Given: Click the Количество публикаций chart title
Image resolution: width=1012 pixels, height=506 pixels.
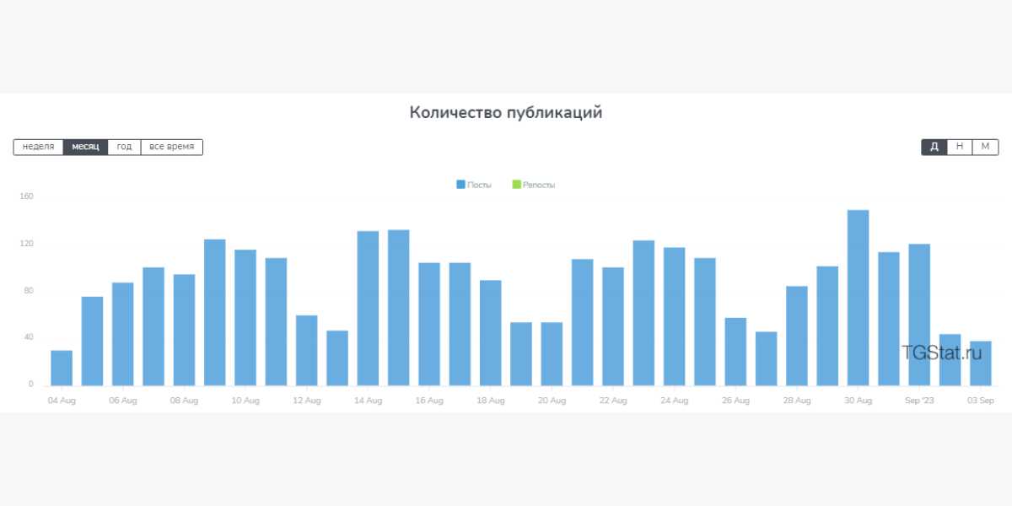Looking at the screenshot, I should [506, 113].
